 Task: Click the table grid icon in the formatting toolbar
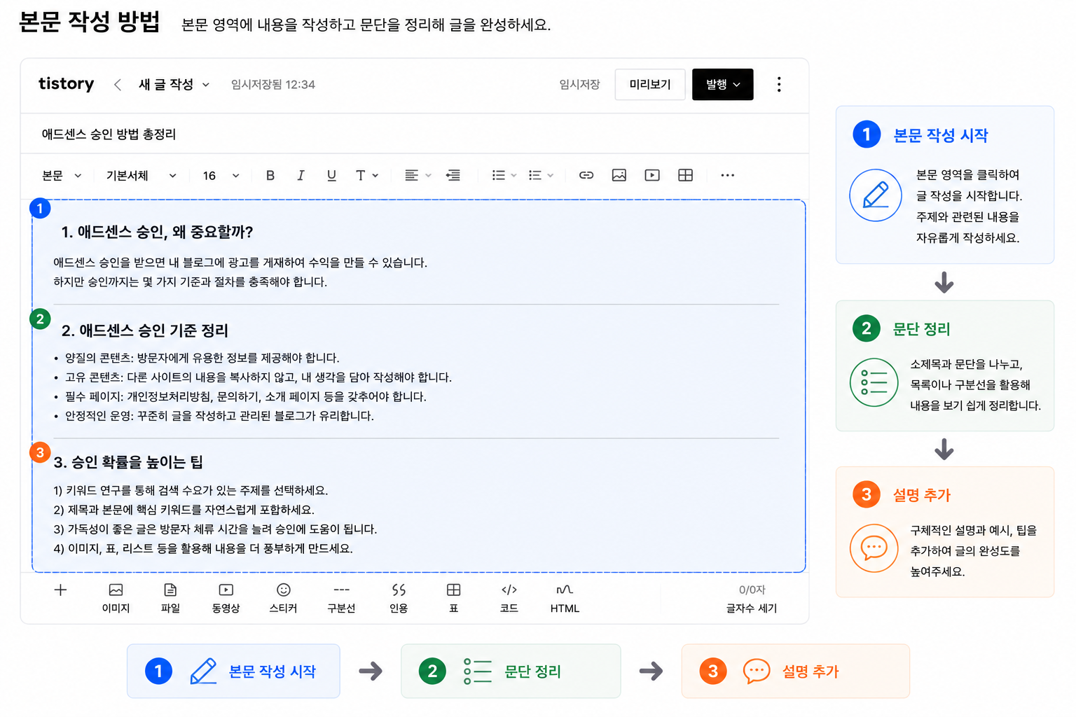[x=686, y=175]
